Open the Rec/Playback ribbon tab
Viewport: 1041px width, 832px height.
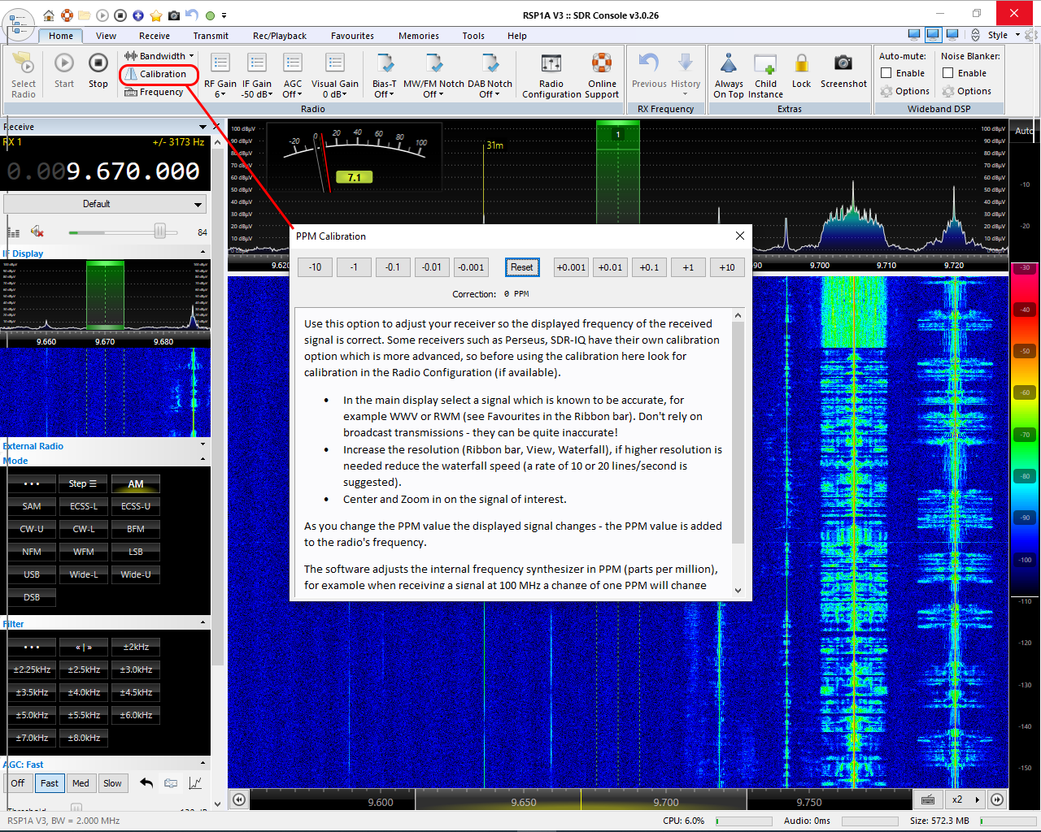279,36
